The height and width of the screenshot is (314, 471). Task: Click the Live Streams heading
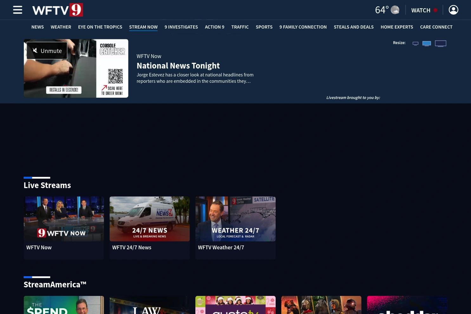(47, 185)
